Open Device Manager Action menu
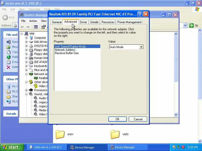This screenshot has width=202, height=151. (x=33, y=21)
